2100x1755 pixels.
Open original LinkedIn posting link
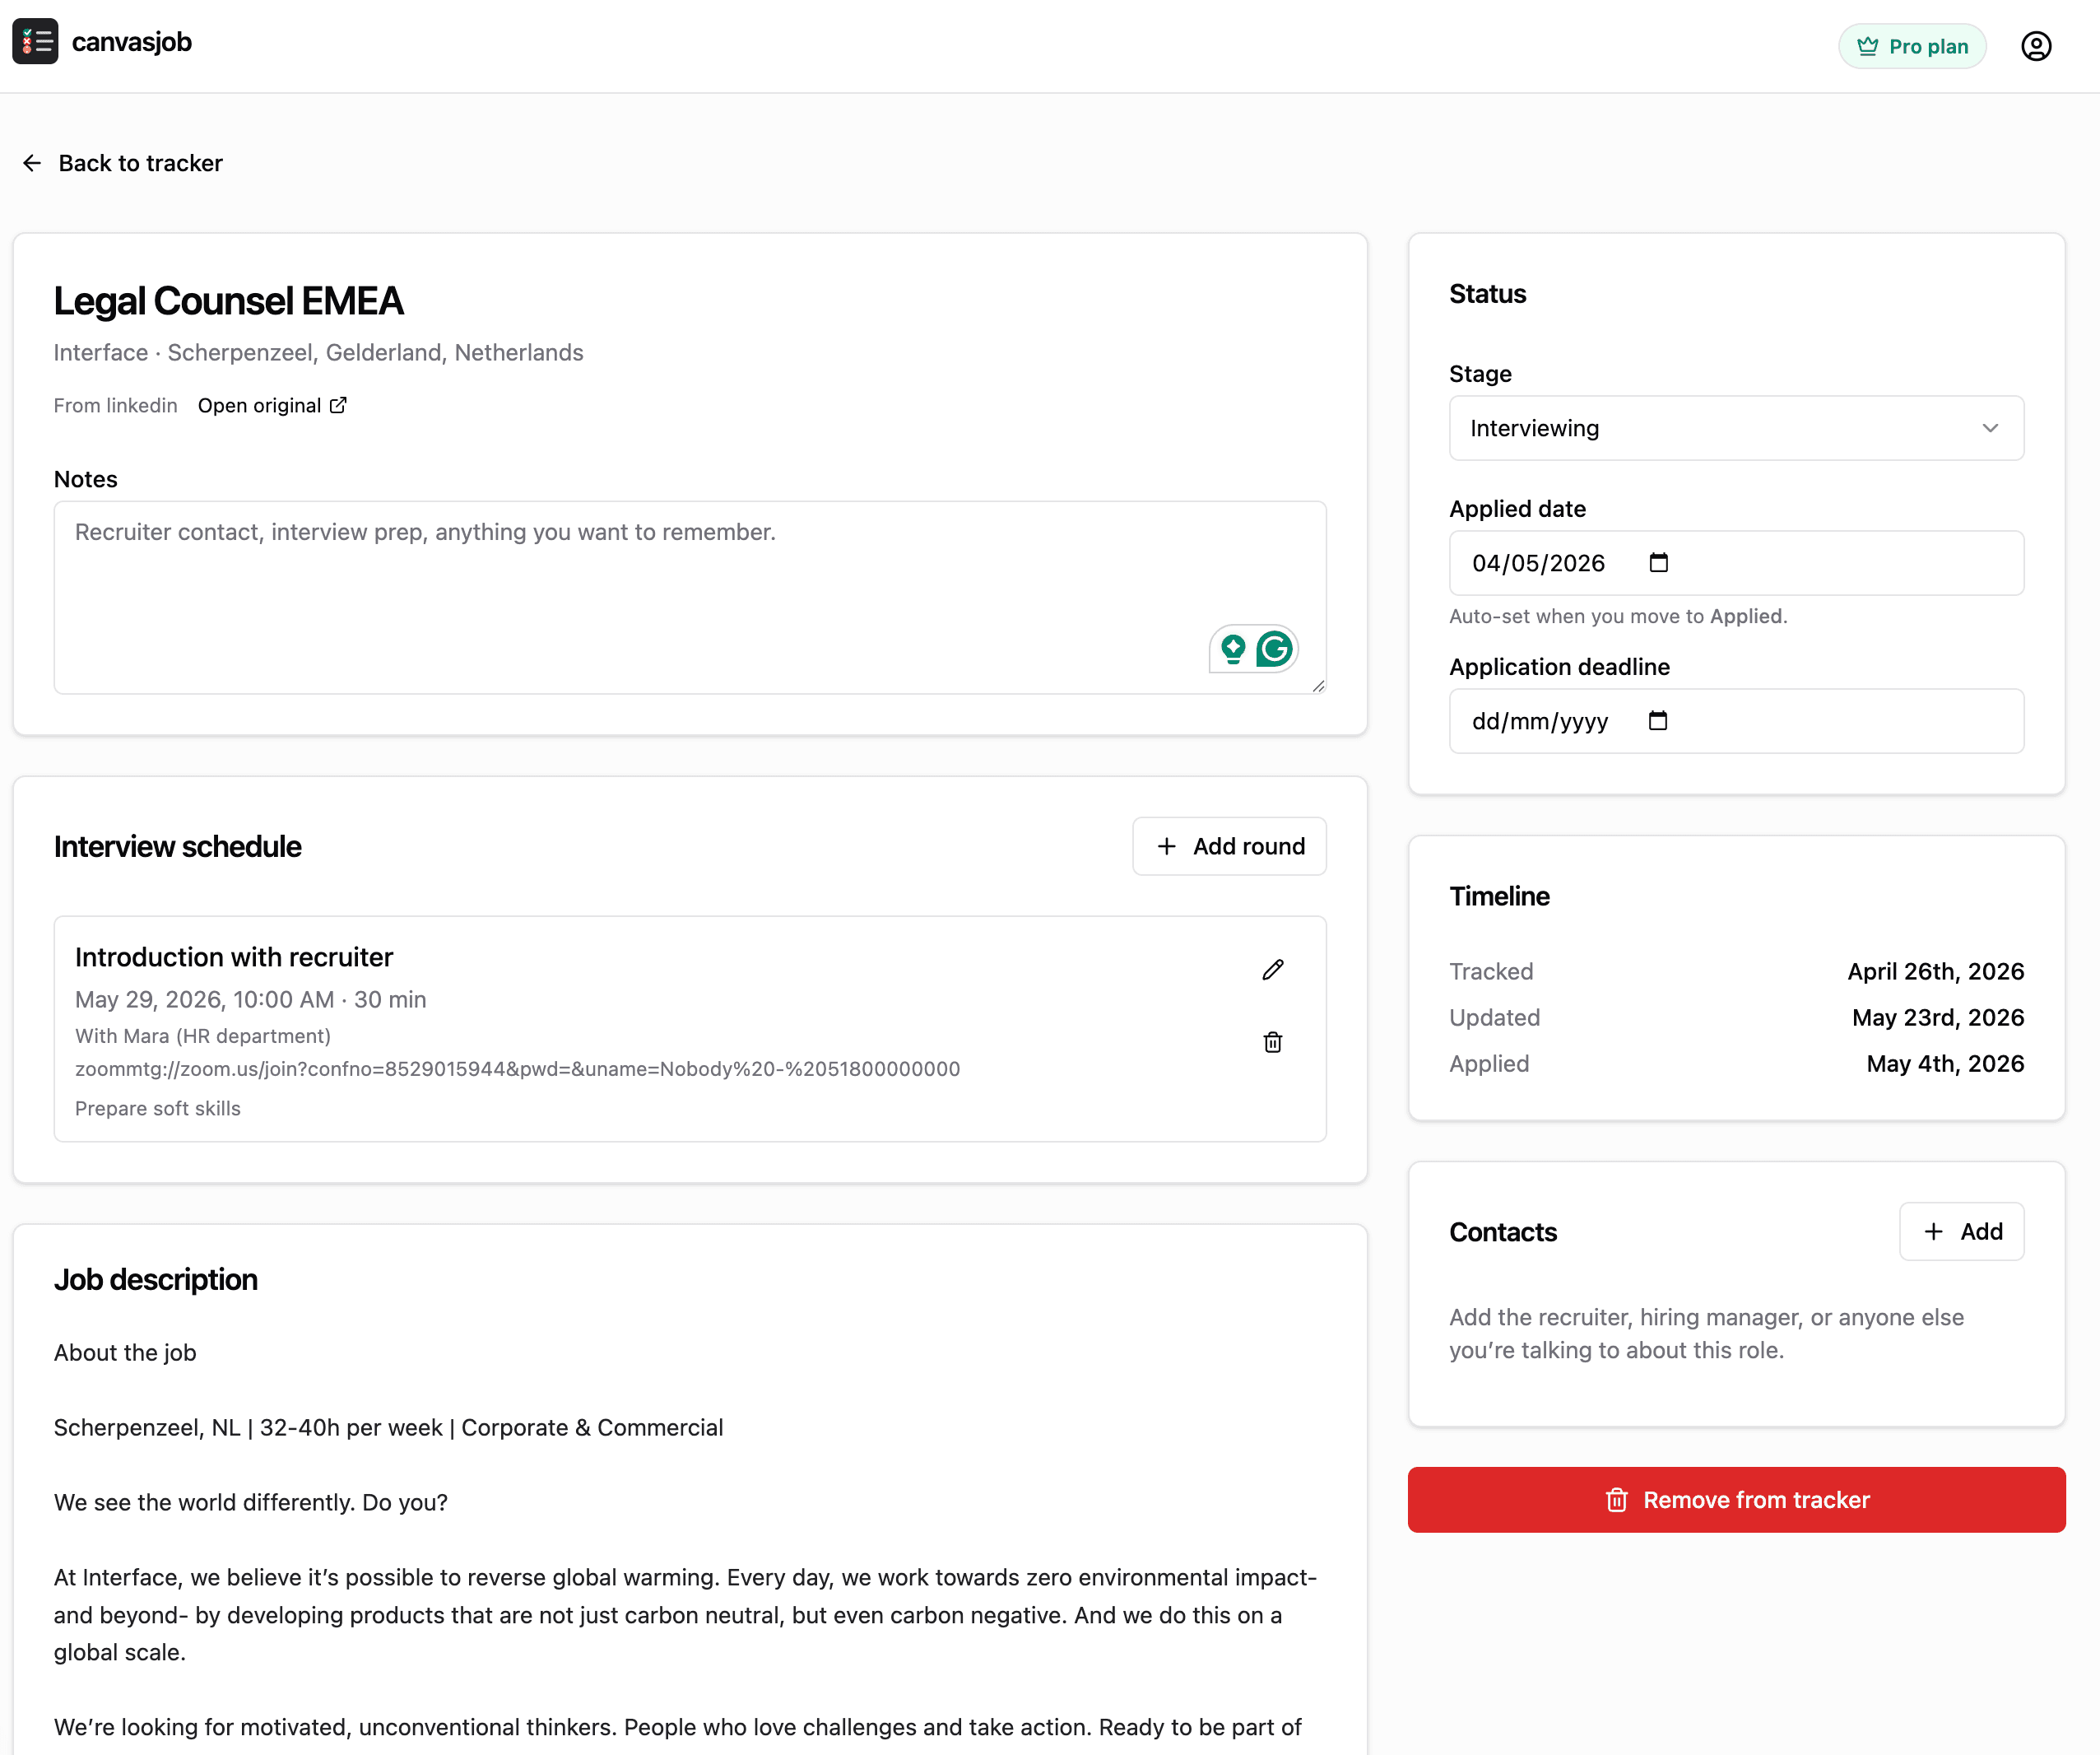point(272,405)
